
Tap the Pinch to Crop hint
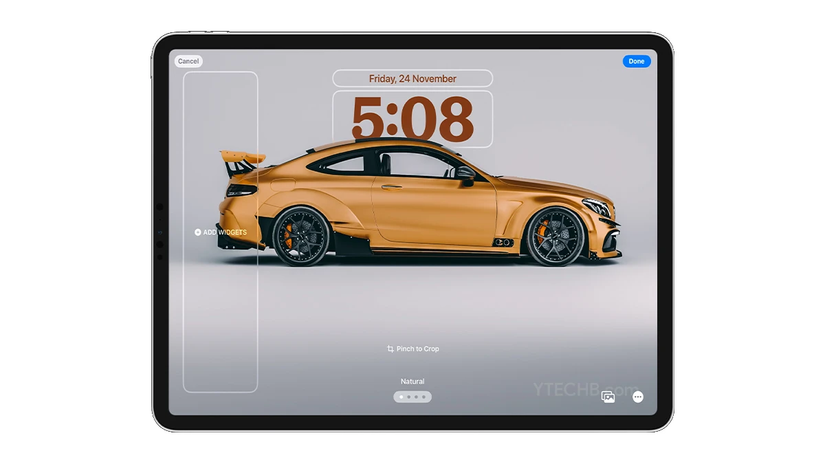[418, 349]
